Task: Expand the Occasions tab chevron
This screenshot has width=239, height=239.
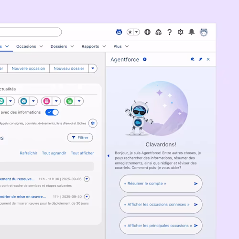Action: click(41, 46)
